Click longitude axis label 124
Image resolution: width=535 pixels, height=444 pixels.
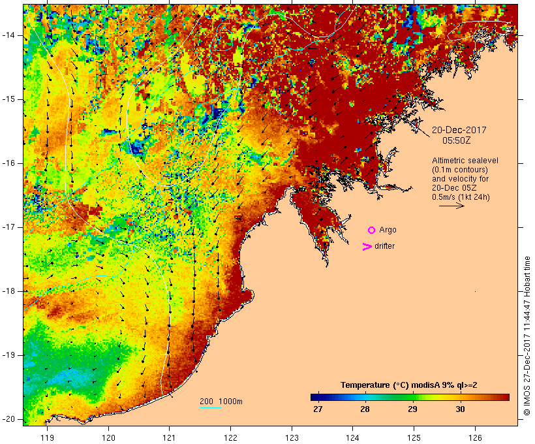click(x=353, y=437)
